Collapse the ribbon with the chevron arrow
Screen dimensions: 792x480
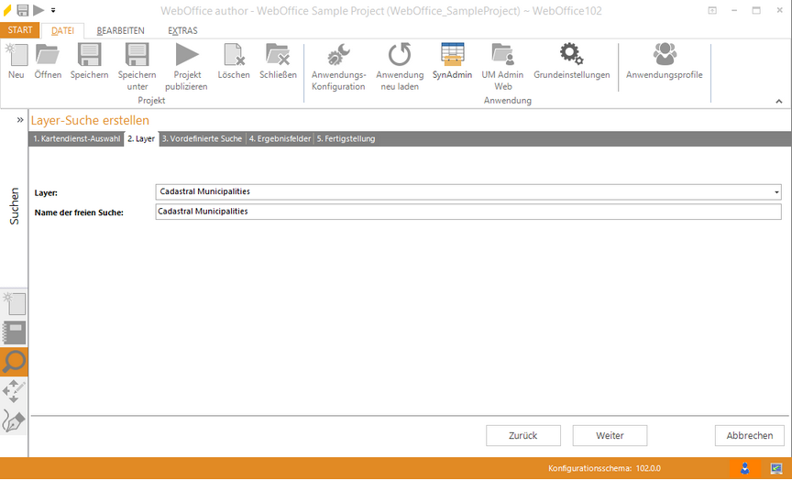[x=779, y=101]
